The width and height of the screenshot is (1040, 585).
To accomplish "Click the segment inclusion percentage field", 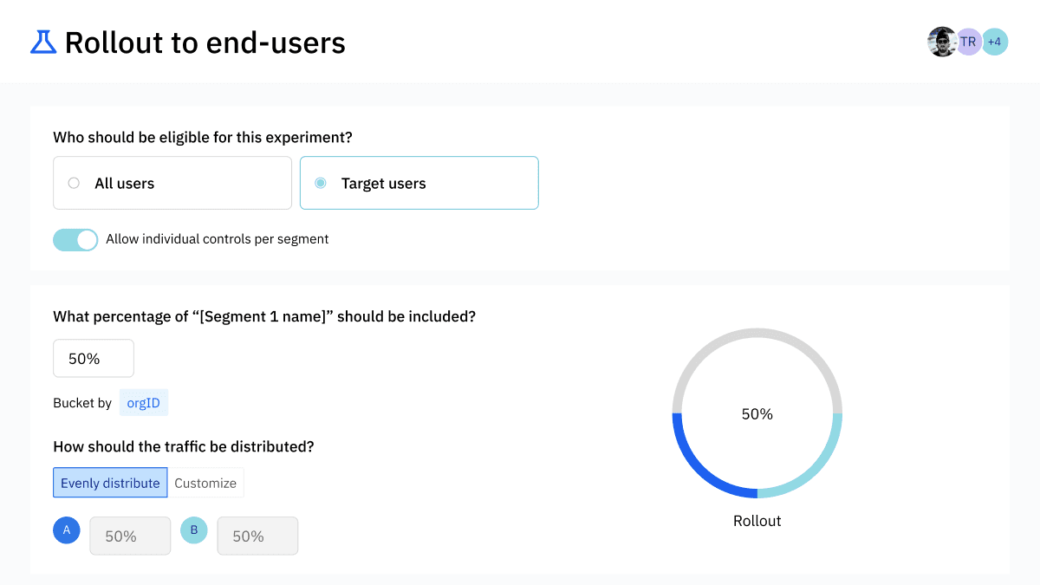I will pos(94,359).
